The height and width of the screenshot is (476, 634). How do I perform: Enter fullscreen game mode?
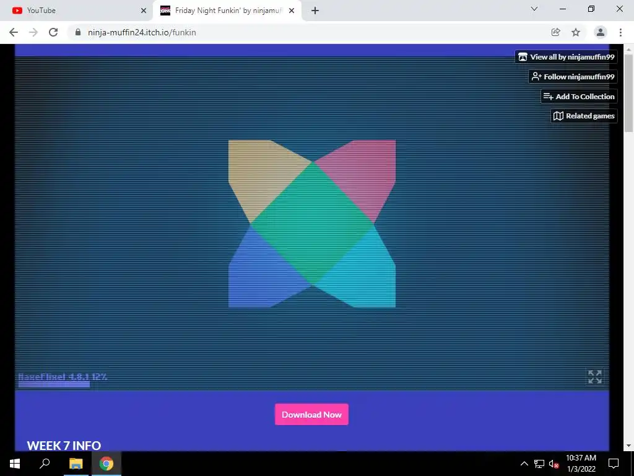tap(595, 377)
